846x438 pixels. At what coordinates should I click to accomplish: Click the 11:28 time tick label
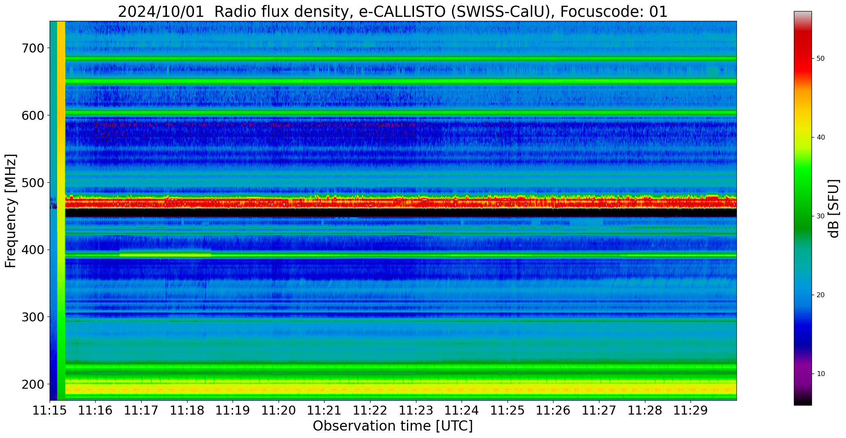[645, 411]
